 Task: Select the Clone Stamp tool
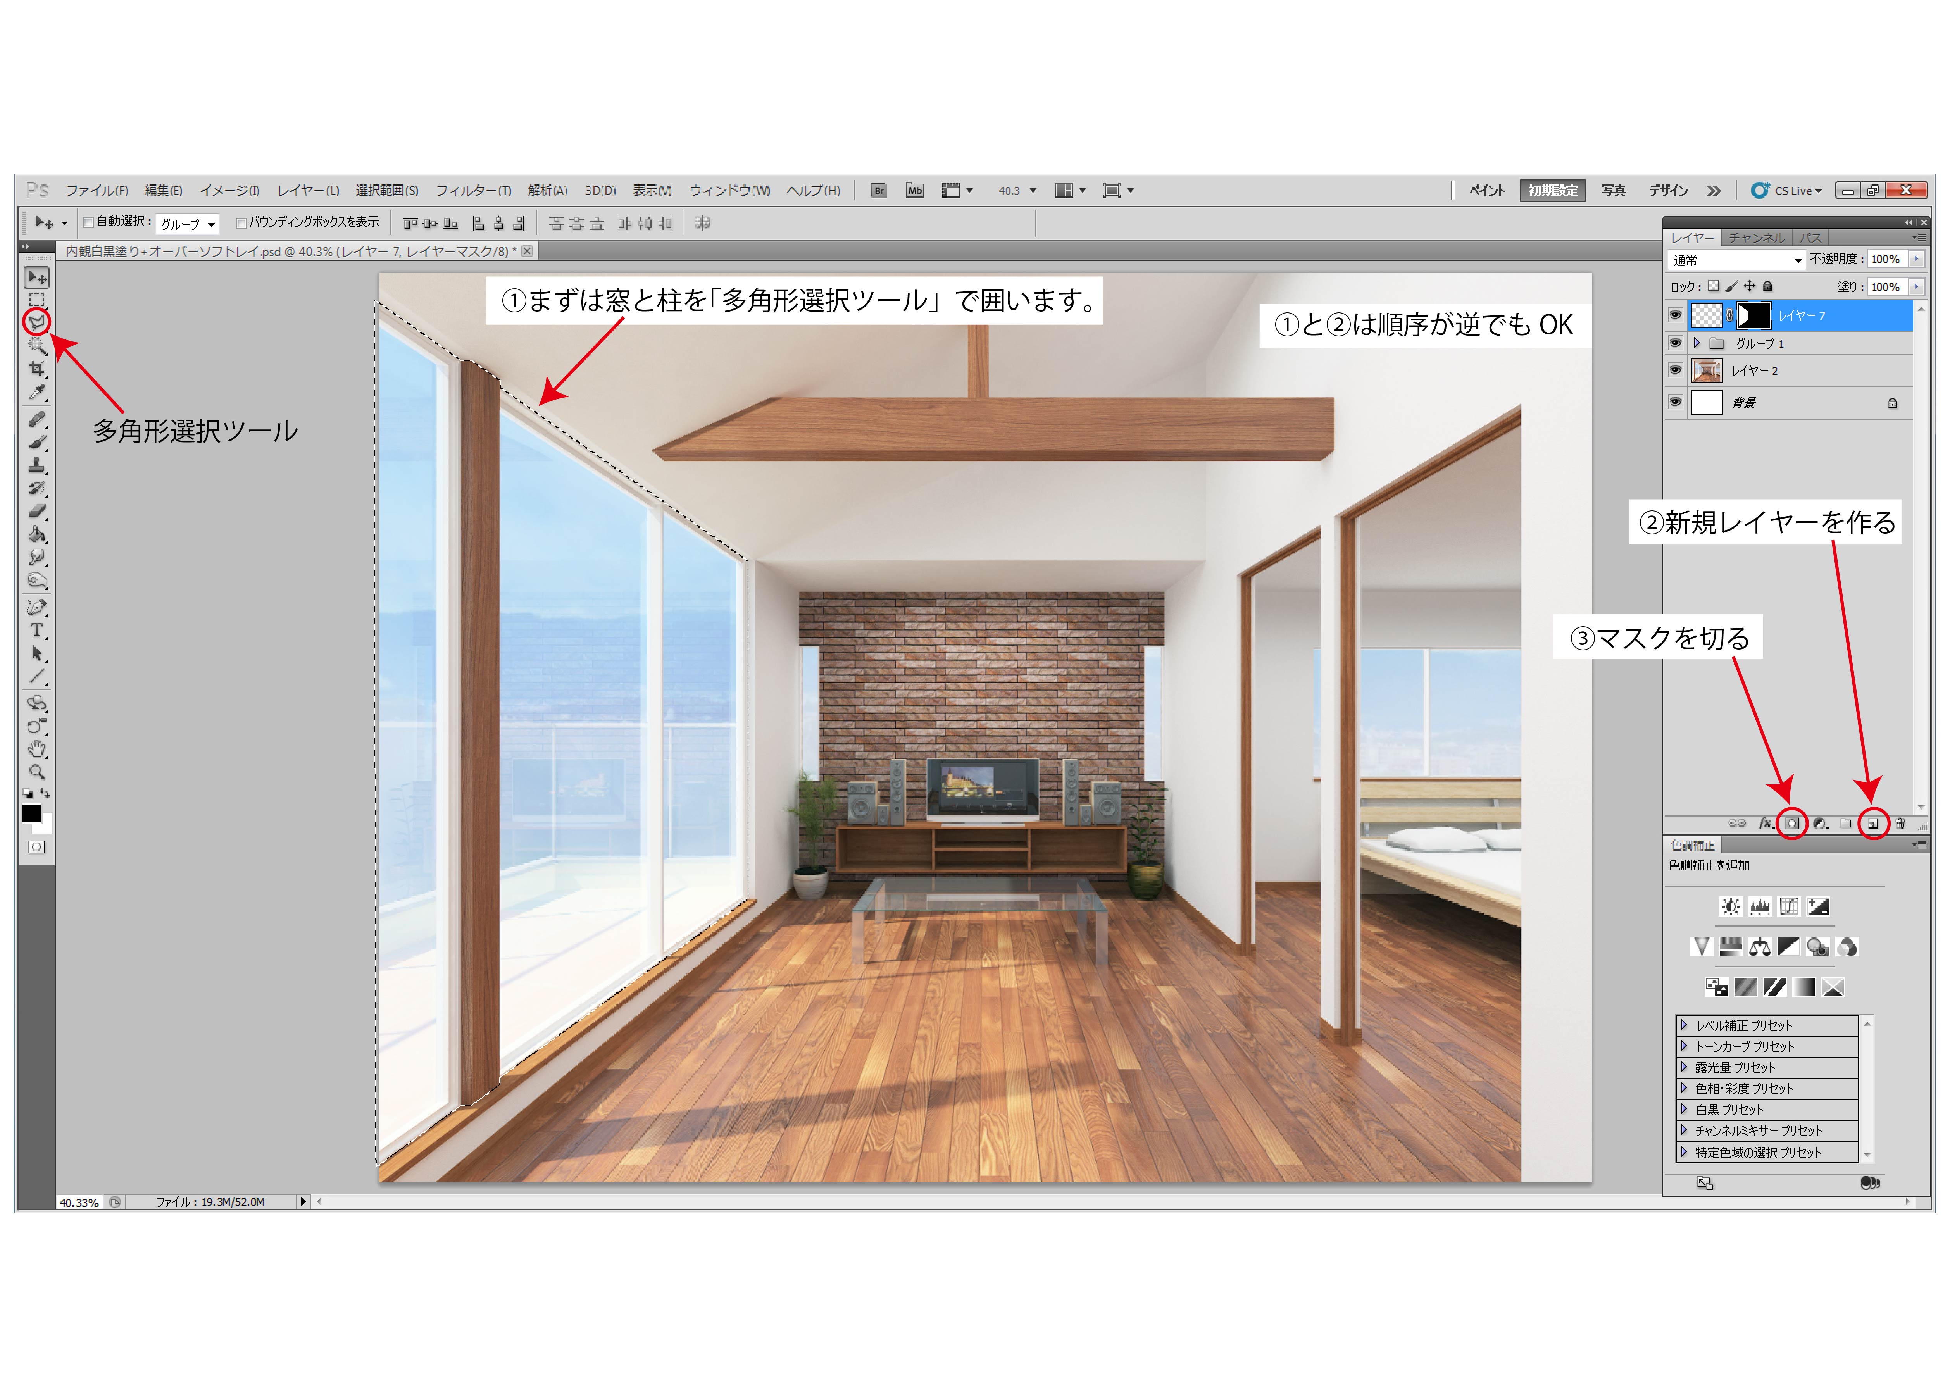tap(37, 465)
